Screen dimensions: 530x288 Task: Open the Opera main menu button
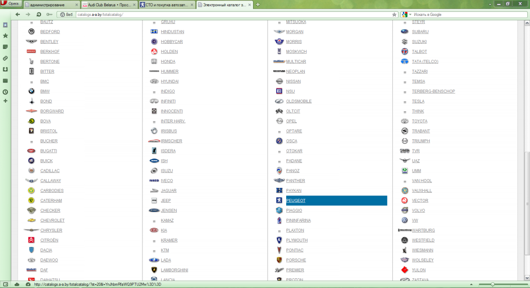point(11,4)
